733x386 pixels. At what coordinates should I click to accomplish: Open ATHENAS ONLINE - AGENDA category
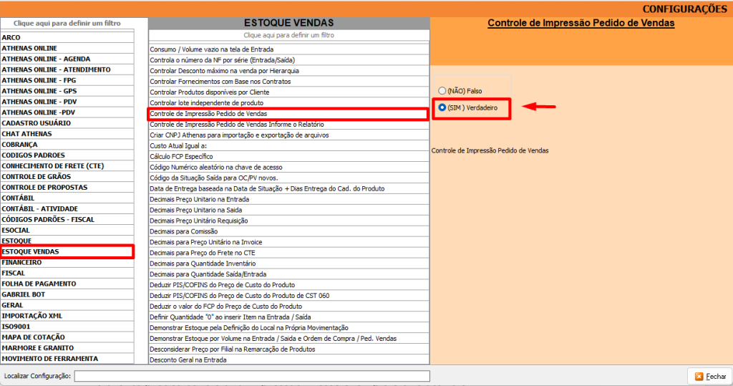click(67, 59)
